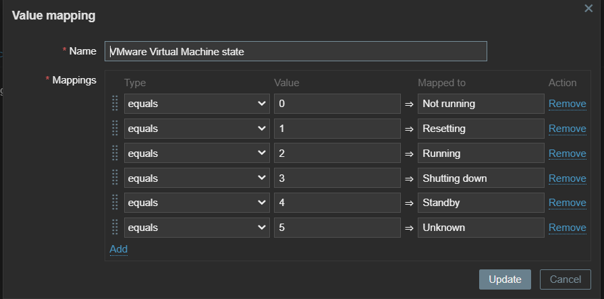The width and height of the screenshot is (604, 299).
Task: Open the Type dropdown for value 5
Action: click(196, 228)
